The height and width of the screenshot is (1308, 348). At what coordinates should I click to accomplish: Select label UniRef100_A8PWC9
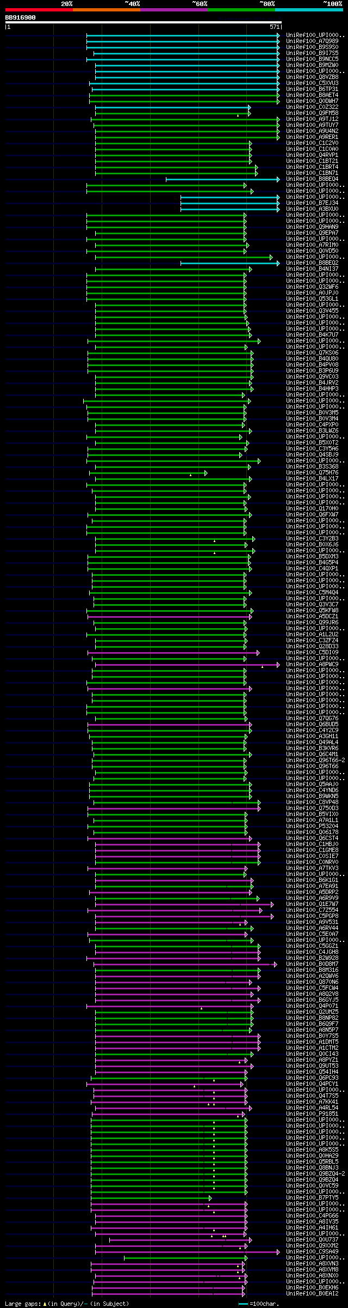(312, 664)
